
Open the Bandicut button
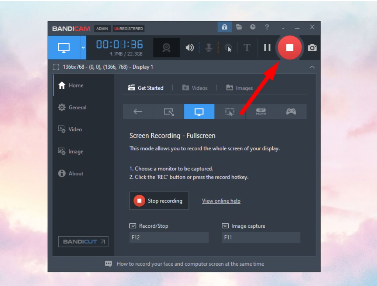(x=83, y=242)
